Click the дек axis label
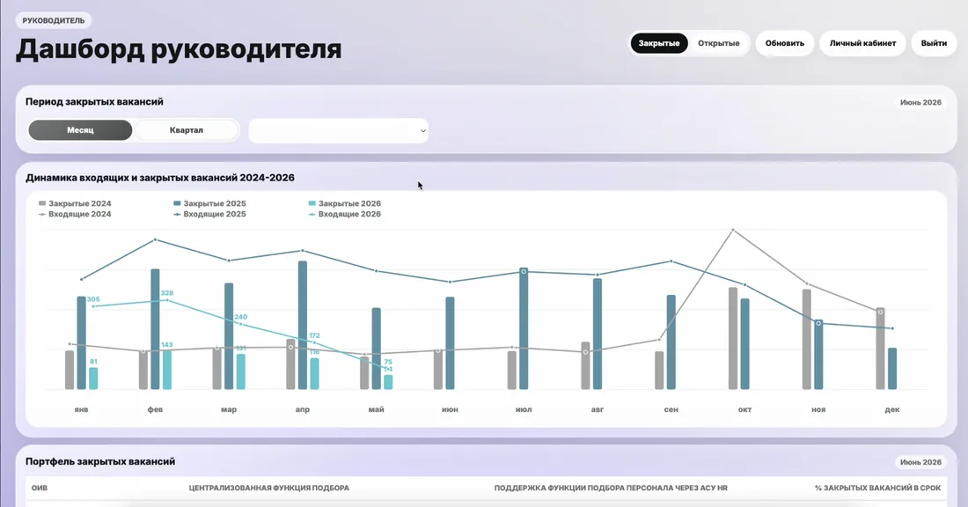 [892, 409]
